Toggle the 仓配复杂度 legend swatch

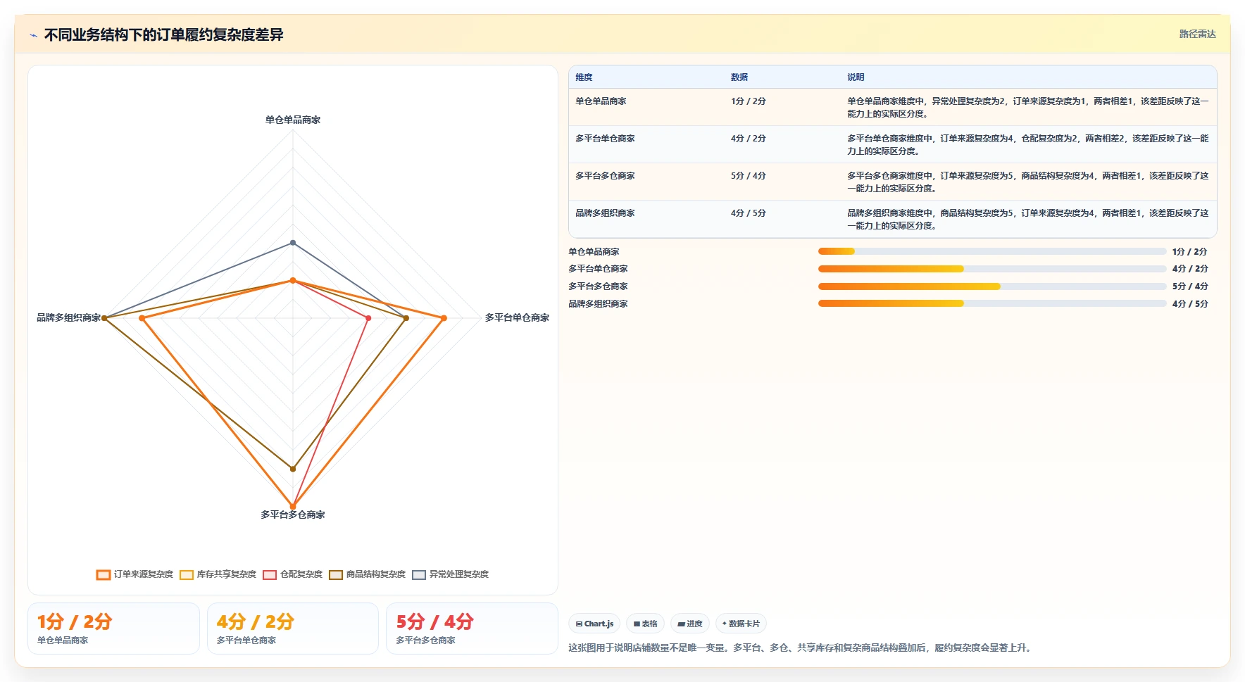click(270, 574)
